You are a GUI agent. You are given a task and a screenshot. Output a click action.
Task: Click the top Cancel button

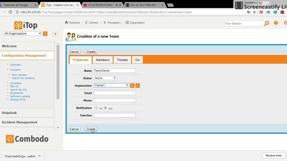coord(74,52)
